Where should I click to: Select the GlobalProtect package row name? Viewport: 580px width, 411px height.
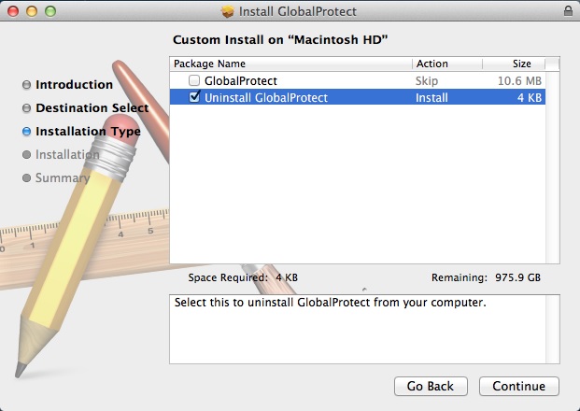click(241, 80)
